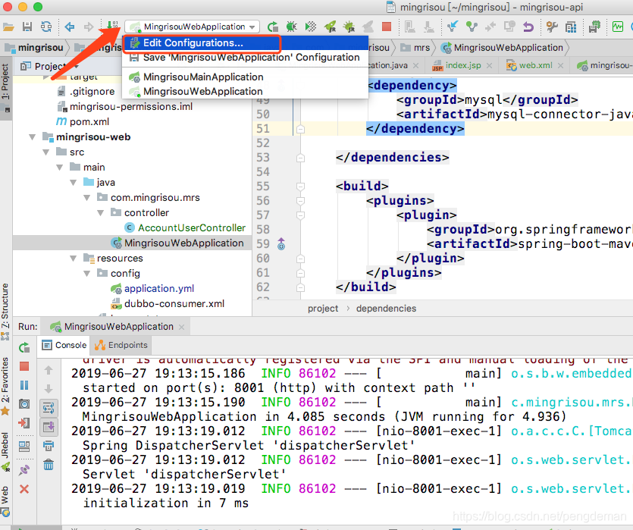The image size is (633, 530).
Task: Pause output in Run panel
Action: [24, 385]
